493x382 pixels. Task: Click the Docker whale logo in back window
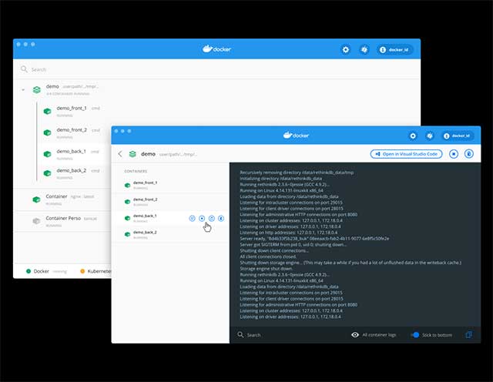(216, 49)
